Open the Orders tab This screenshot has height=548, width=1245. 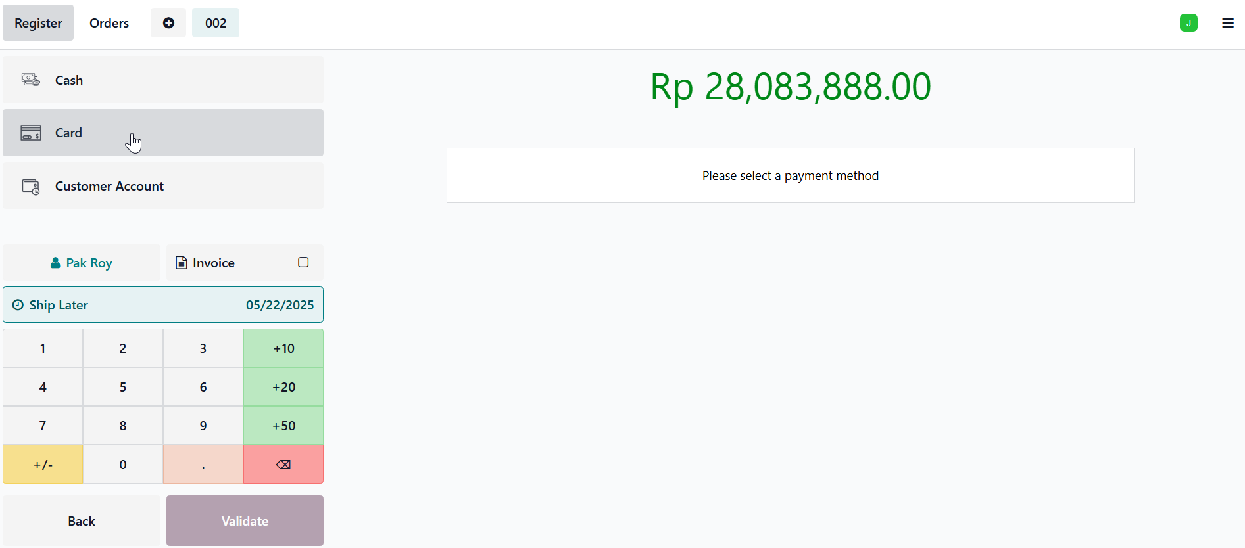[109, 23]
